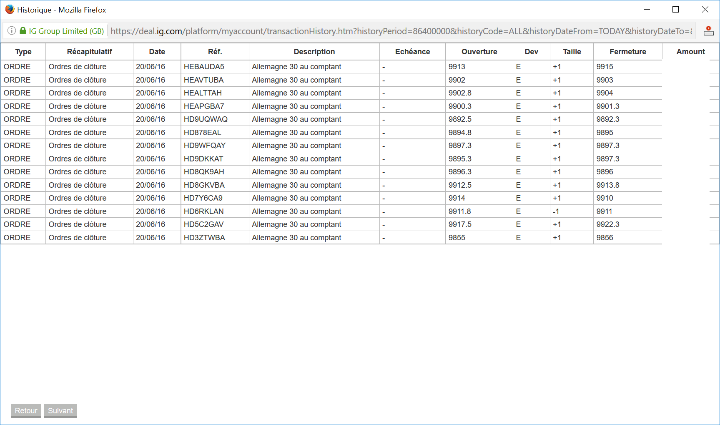This screenshot has height=425, width=720.
Task: Click ORDRE type in HD9WFQAY row
Action: coord(17,146)
